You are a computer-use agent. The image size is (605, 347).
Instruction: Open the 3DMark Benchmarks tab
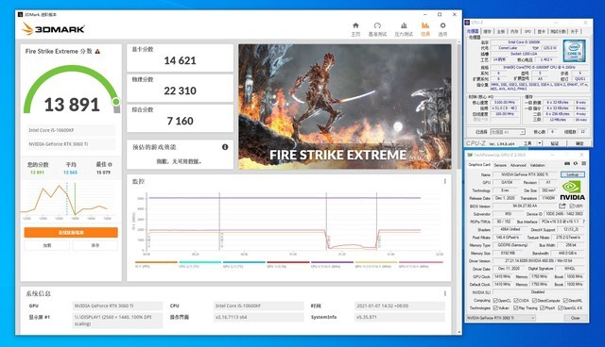click(x=377, y=29)
